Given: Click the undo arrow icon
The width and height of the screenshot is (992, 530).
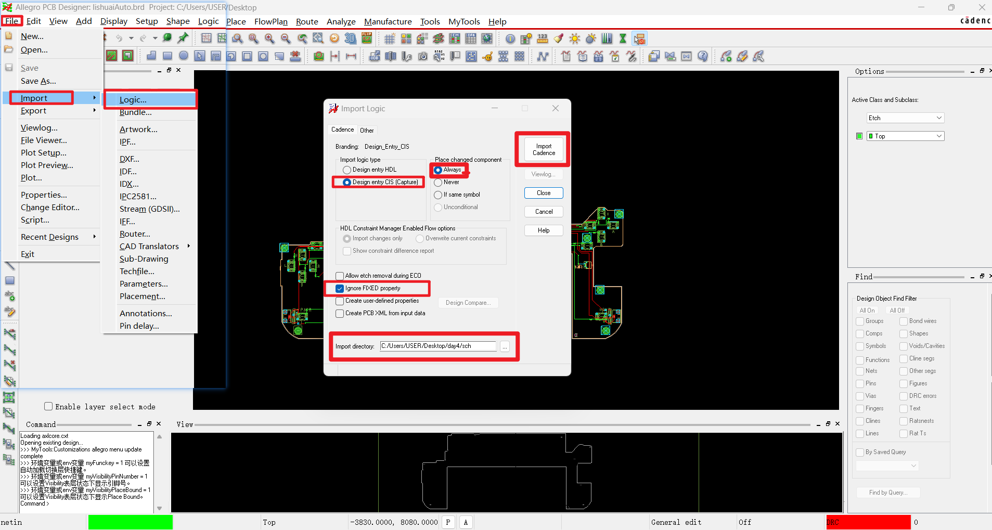Looking at the screenshot, I should tap(119, 38).
